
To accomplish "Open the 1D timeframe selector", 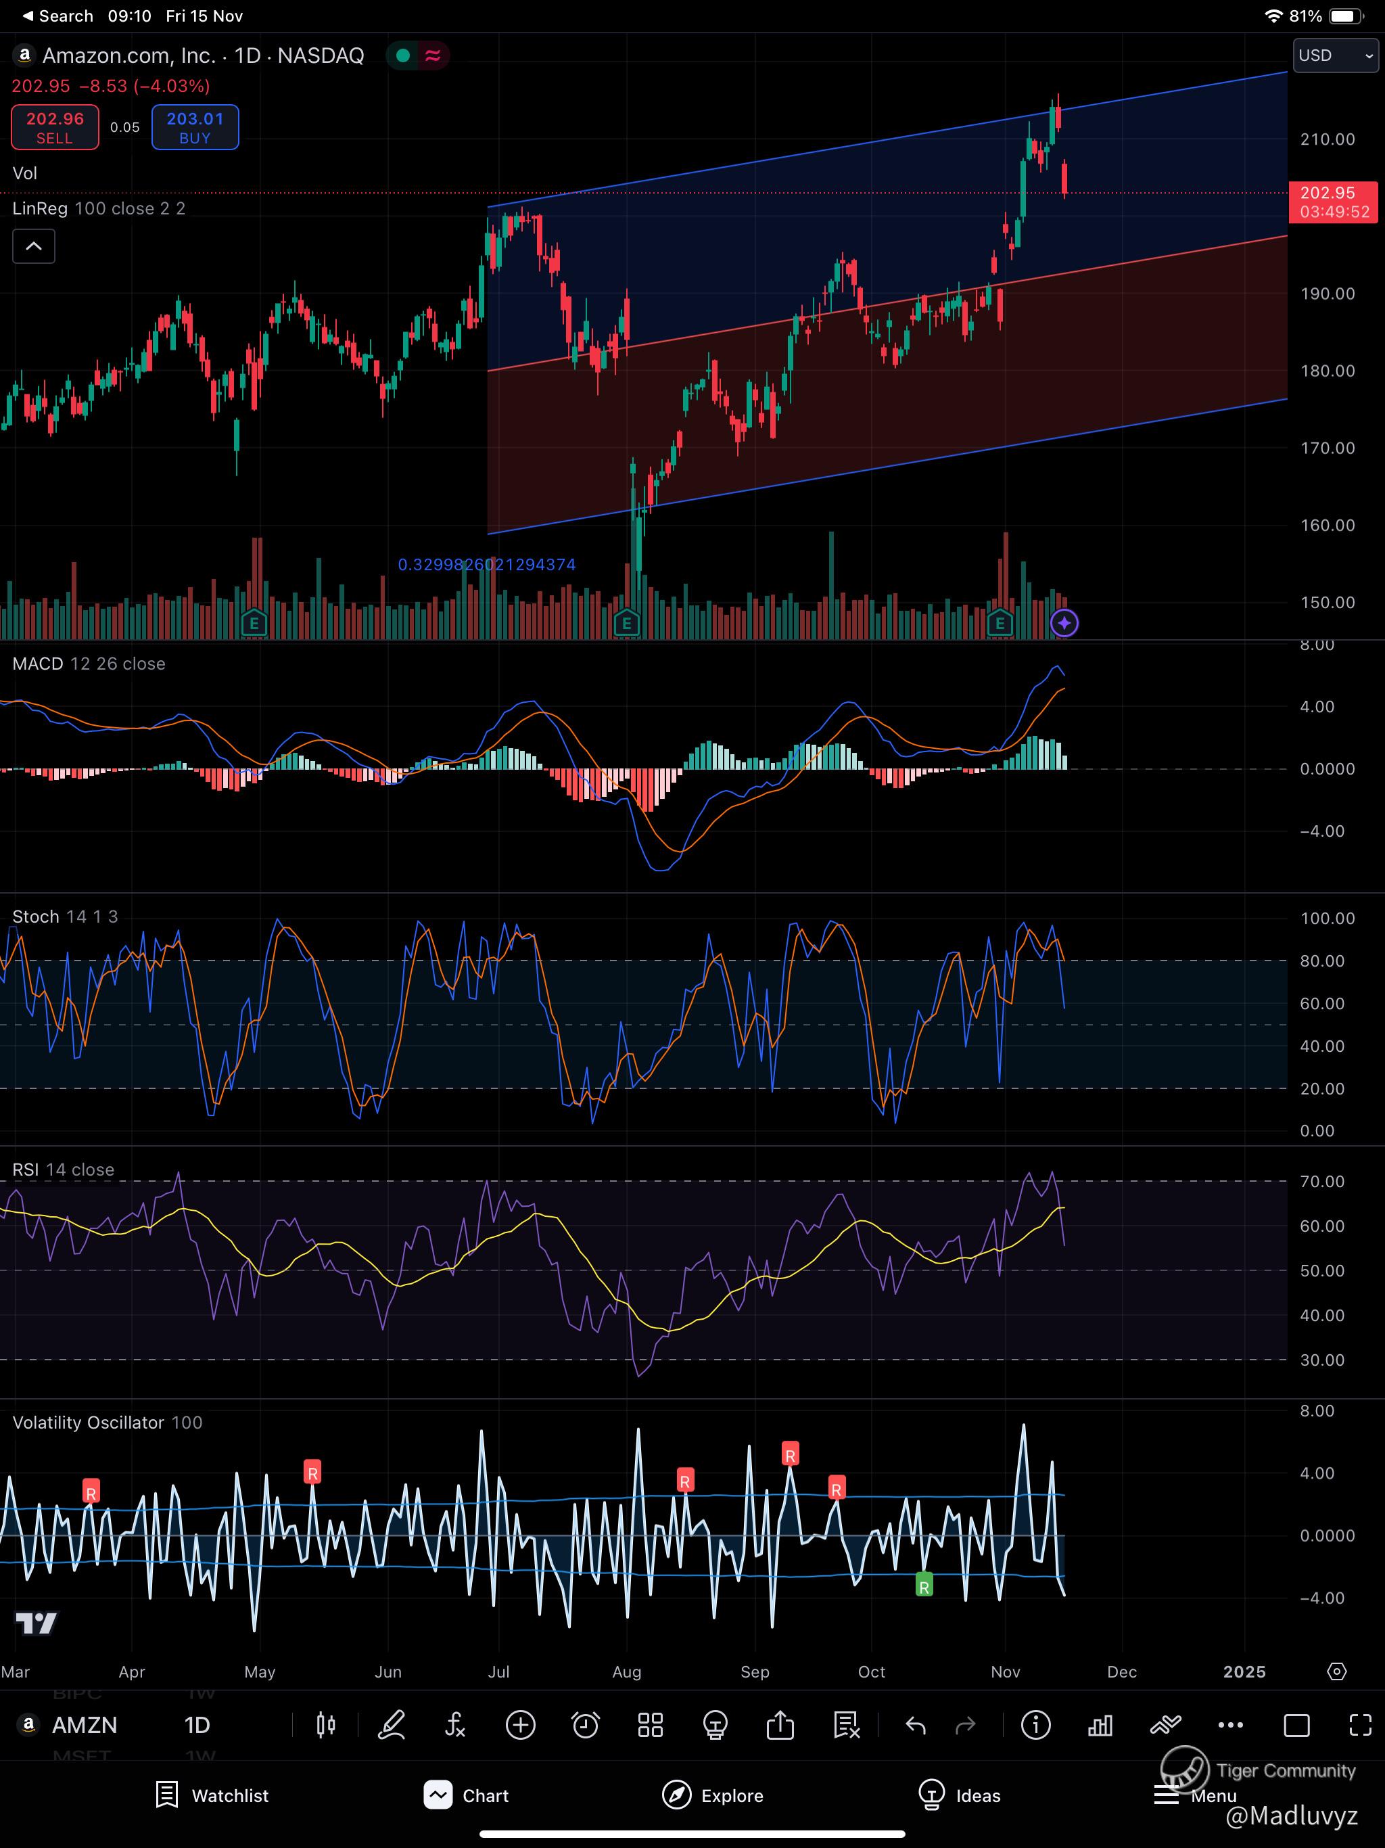I will pos(197,1725).
